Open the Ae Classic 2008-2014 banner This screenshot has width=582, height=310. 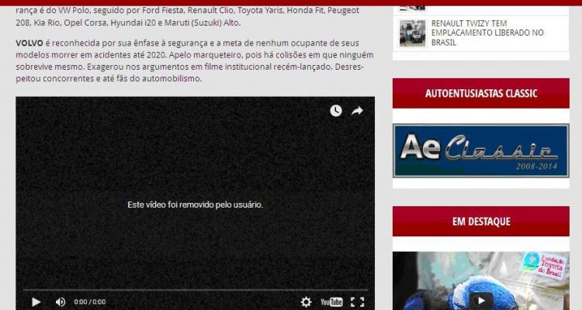point(480,151)
